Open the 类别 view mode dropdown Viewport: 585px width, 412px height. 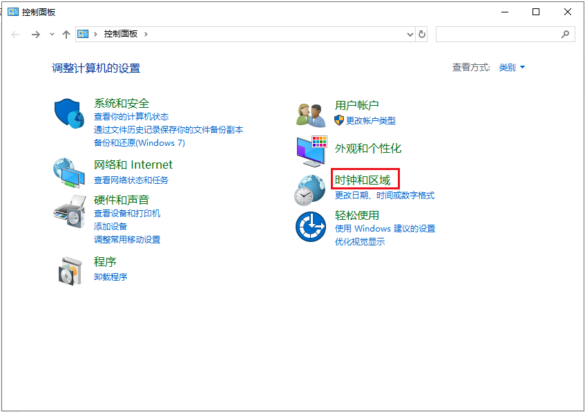(x=512, y=67)
